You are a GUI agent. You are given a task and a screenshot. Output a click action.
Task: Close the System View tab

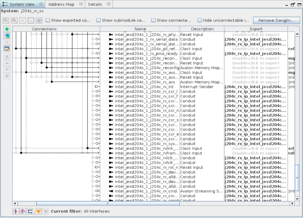pyautogui.click(x=41, y=4)
